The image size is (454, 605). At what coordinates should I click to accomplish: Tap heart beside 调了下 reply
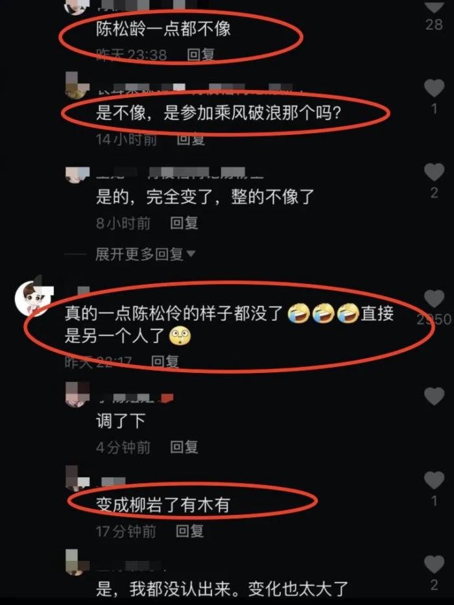click(435, 396)
